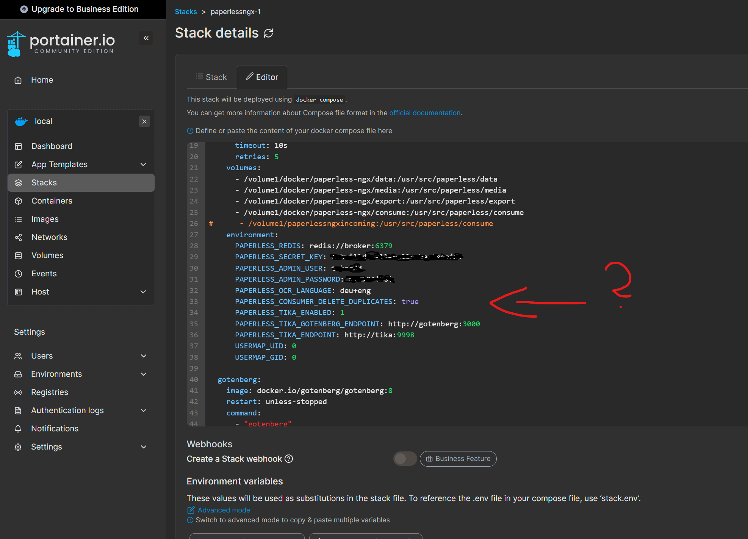Click inside the compose editor on line 33
Viewport: 748px width, 539px height.
(327, 302)
